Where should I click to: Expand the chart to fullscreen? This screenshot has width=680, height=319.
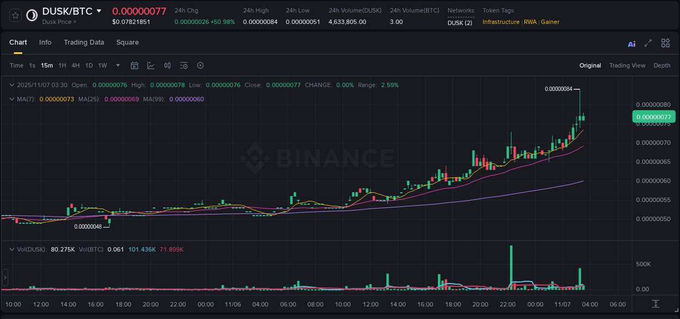click(647, 43)
